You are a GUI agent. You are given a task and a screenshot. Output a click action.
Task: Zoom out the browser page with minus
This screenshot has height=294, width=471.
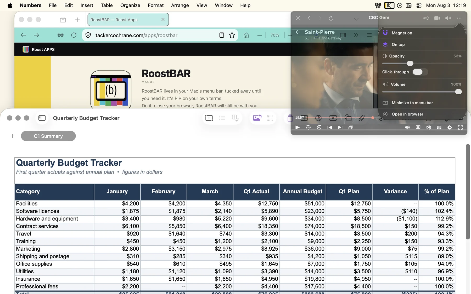(x=260, y=35)
